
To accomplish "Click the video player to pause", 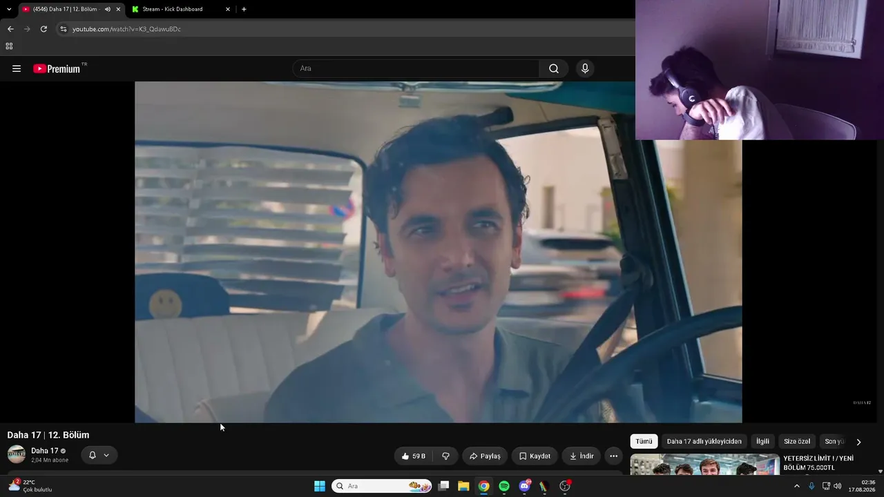I will tap(439, 252).
